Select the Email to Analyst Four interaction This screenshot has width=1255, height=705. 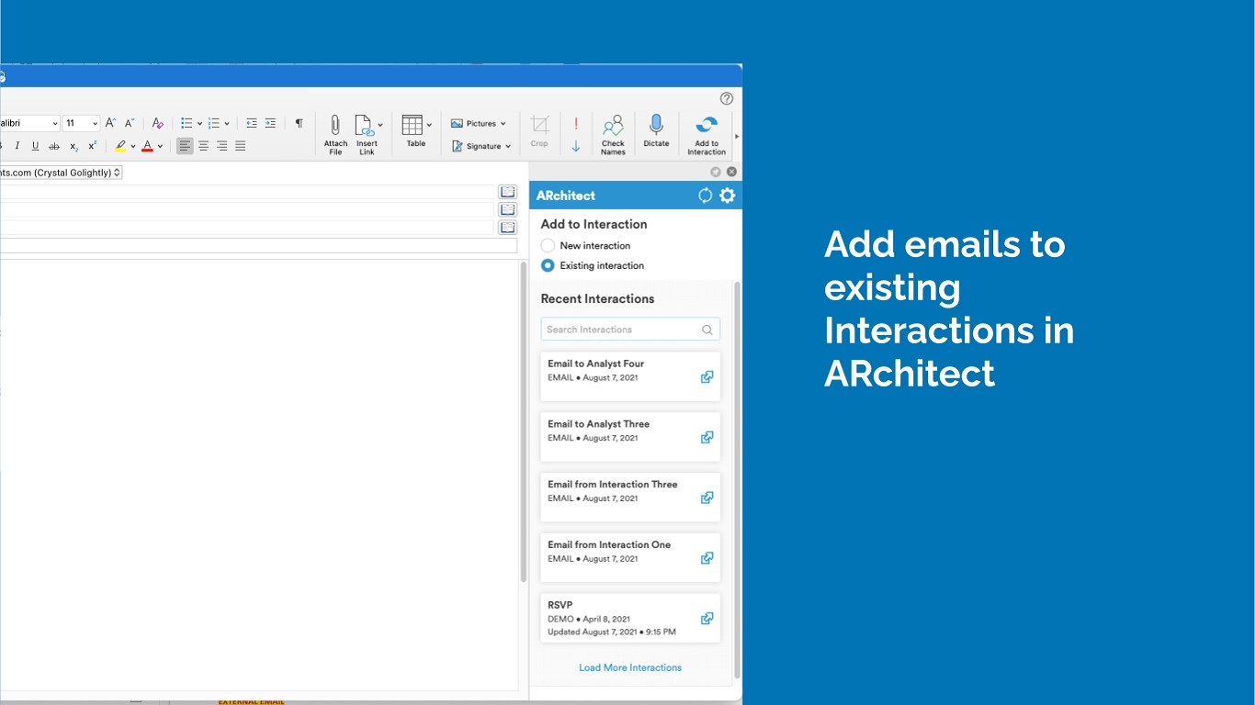pyautogui.click(x=630, y=376)
